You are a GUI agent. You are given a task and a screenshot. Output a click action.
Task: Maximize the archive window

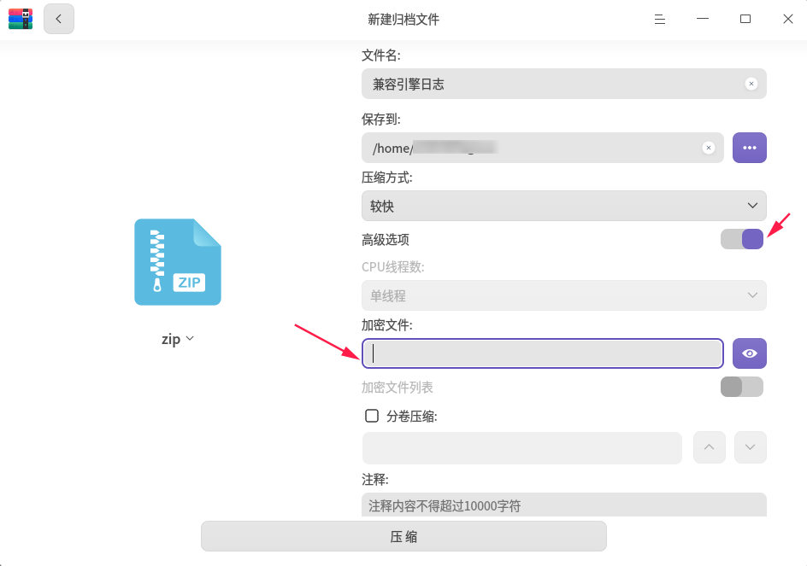[x=745, y=19]
